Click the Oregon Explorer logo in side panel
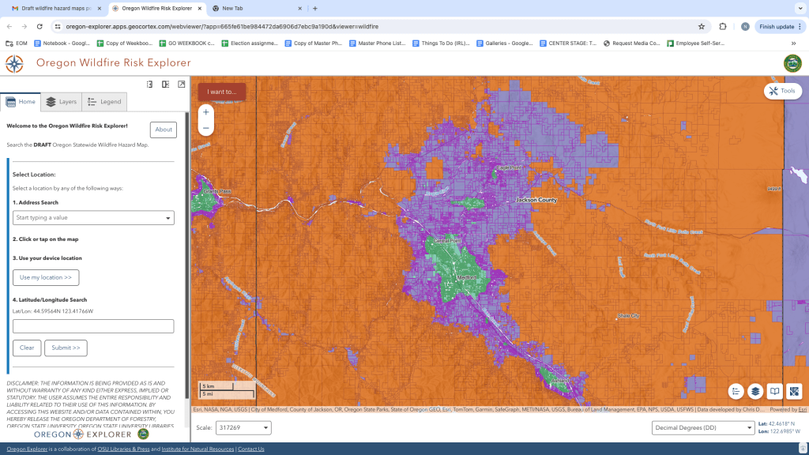Viewport: 809px width, 455px height. 92,434
